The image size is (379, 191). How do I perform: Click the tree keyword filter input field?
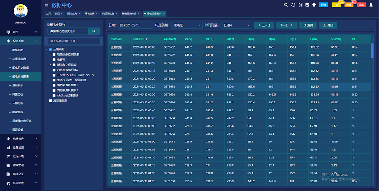74,41
